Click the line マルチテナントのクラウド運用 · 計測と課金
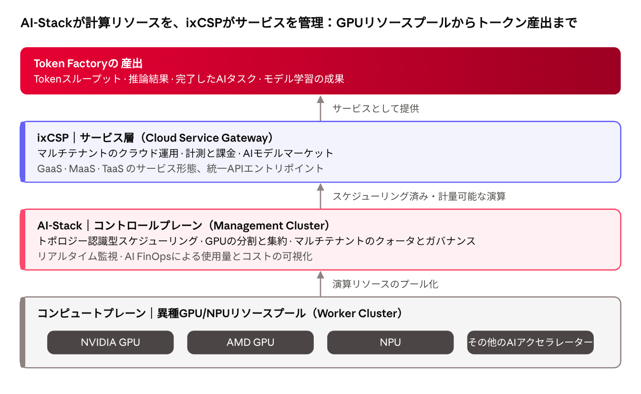 click(x=185, y=154)
